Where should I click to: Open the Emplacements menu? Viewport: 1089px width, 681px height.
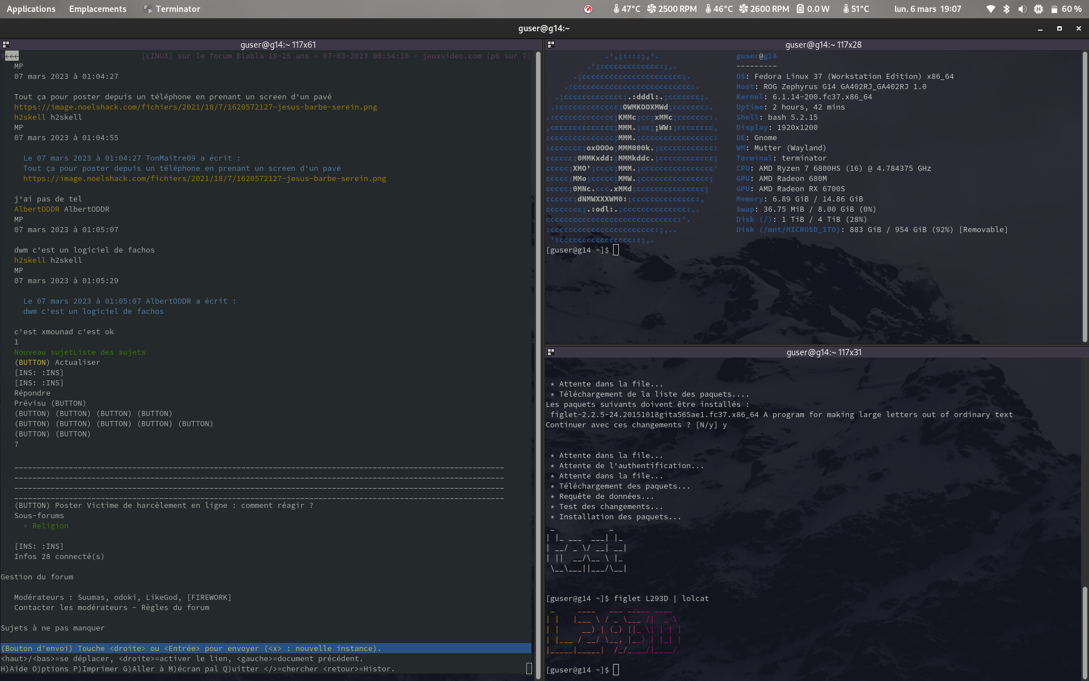[x=98, y=9]
